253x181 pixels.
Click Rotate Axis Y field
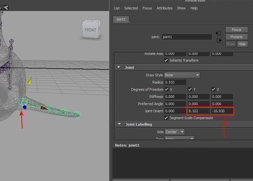(199, 54)
